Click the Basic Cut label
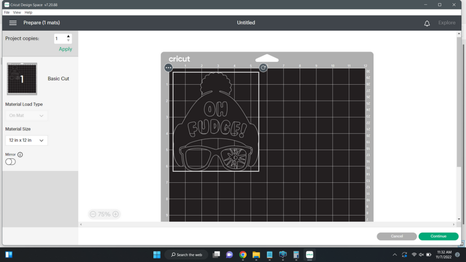Viewport: 466px width, 262px height. [x=58, y=79]
